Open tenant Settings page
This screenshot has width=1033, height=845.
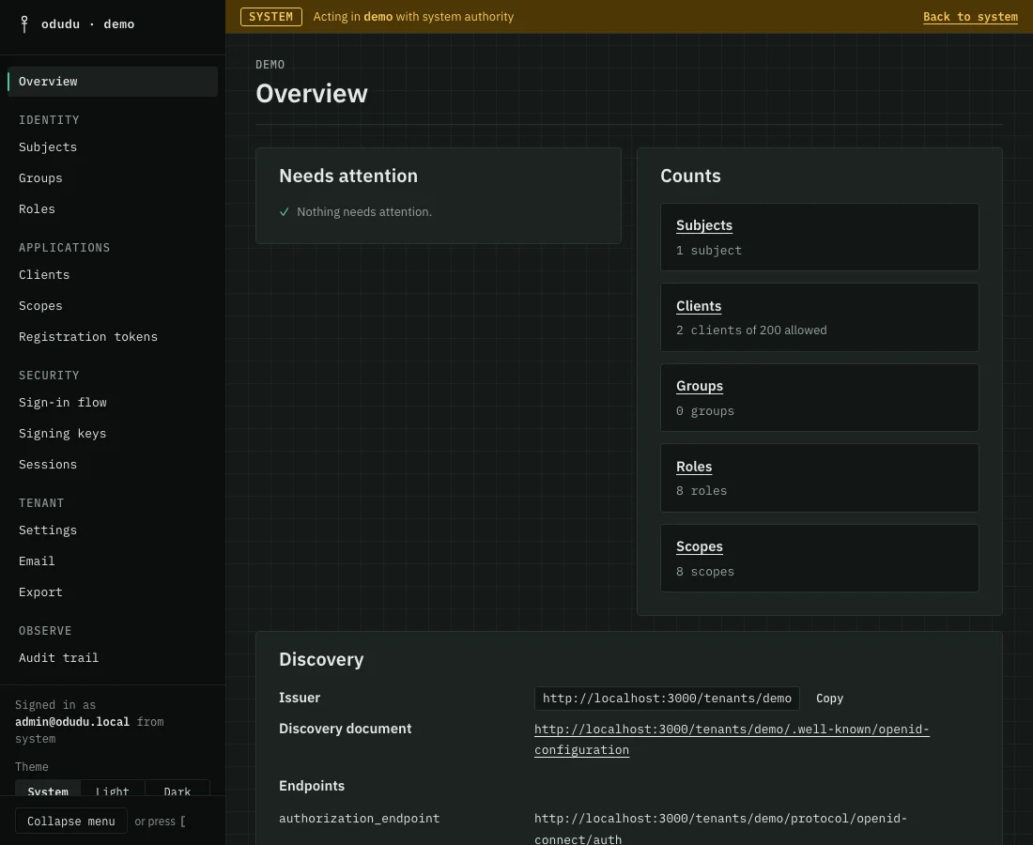(48, 530)
